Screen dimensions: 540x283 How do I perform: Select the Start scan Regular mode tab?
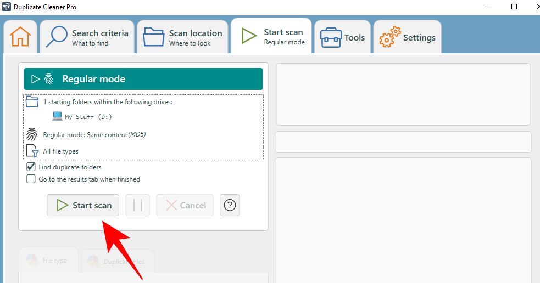tap(271, 36)
